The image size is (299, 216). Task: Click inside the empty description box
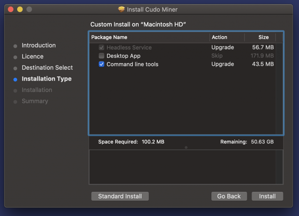182,167
